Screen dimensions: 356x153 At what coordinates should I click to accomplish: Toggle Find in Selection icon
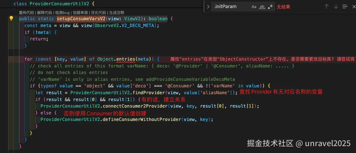click(345, 7)
